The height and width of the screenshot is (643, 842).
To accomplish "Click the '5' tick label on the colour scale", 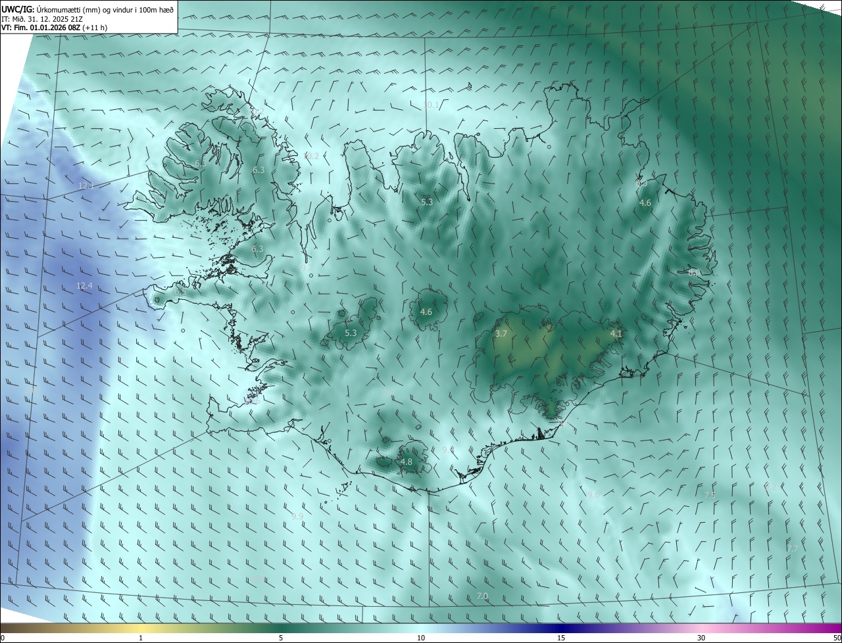I will point(281,638).
